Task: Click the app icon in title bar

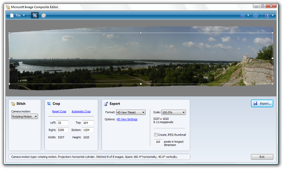Action: pyautogui.click(x=8, y=7)
